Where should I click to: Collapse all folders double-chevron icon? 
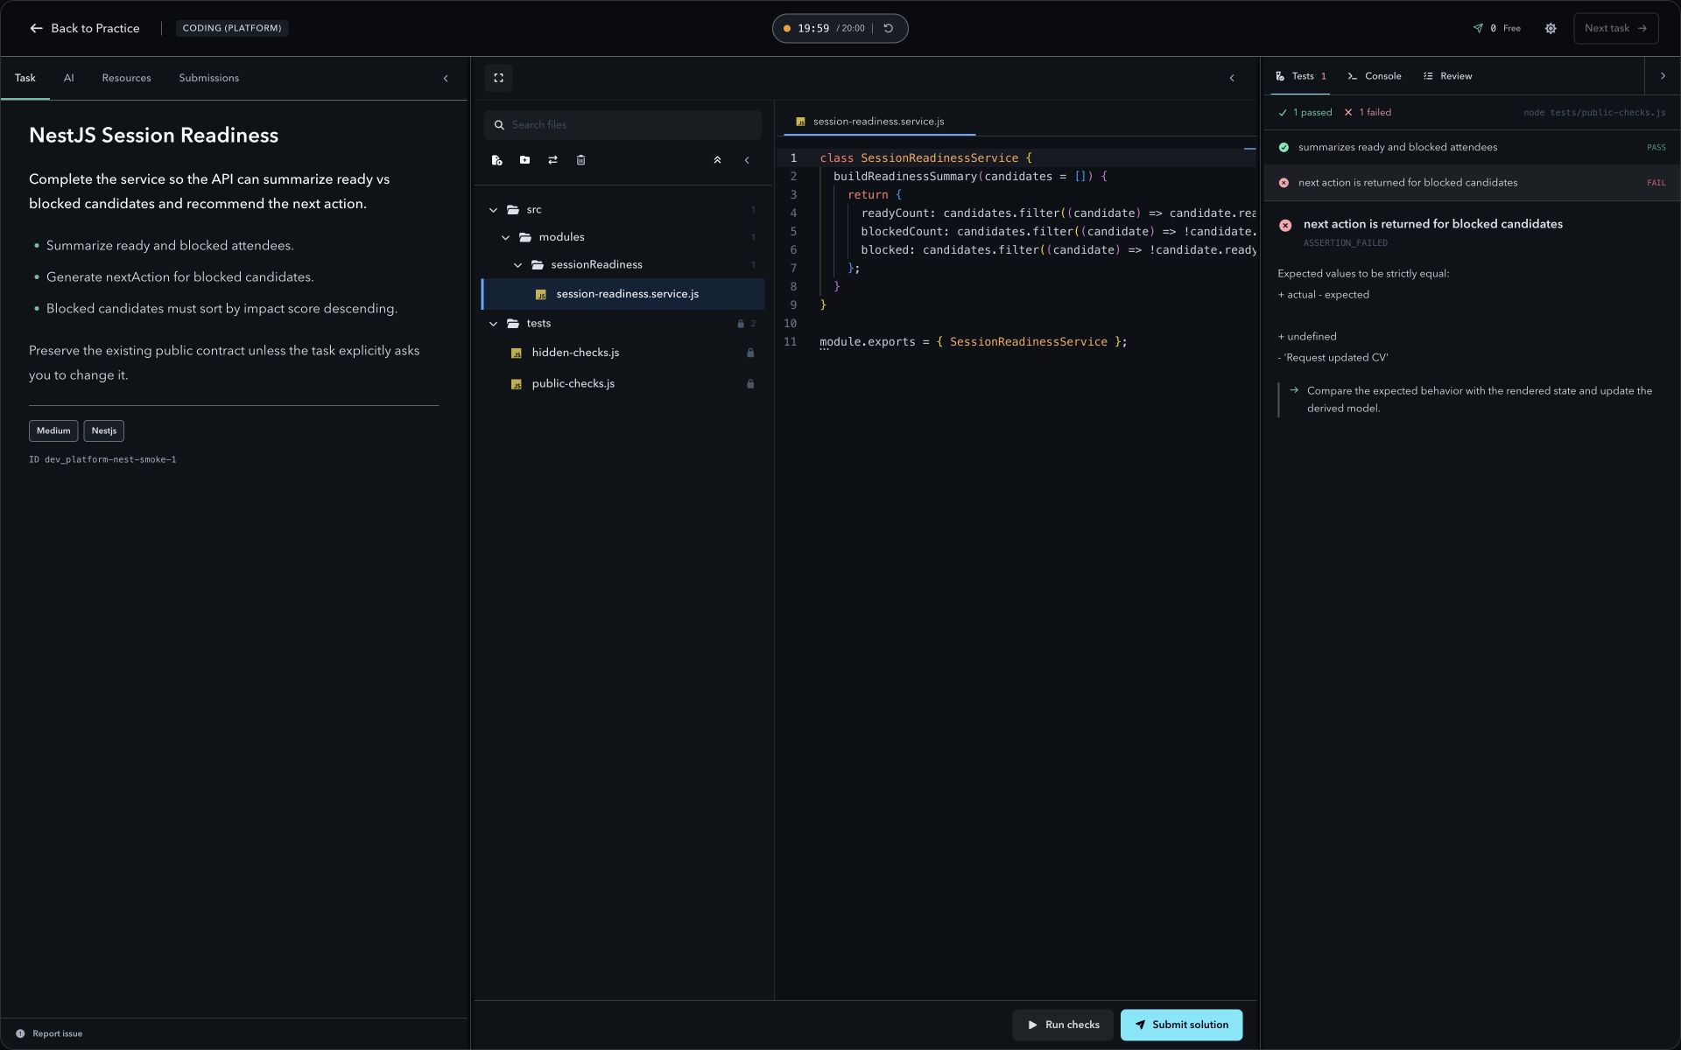pos(717,160)
